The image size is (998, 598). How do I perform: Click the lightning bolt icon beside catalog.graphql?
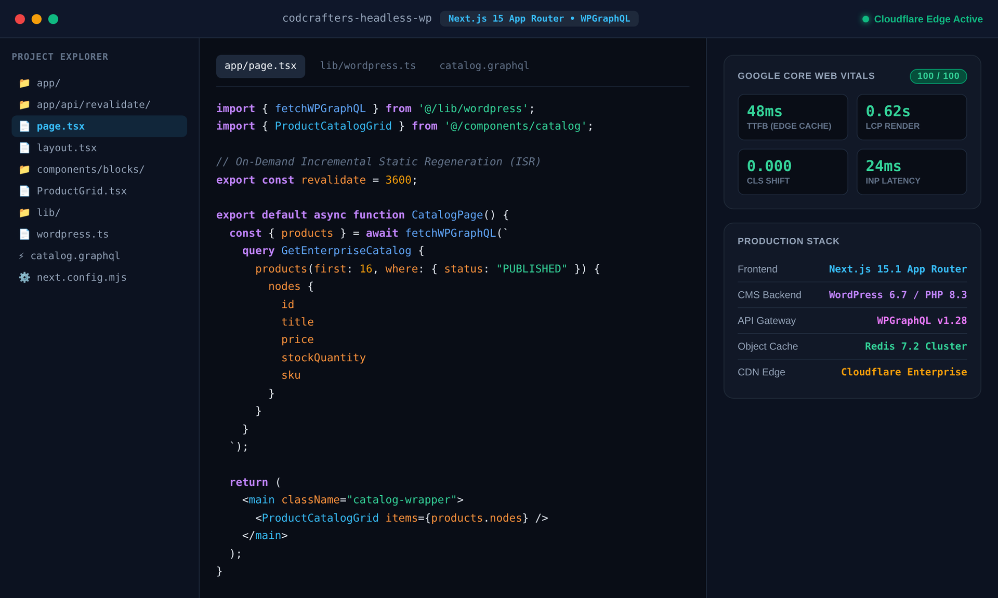(21, 256)
